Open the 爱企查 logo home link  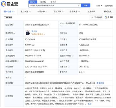click(9, 4)
